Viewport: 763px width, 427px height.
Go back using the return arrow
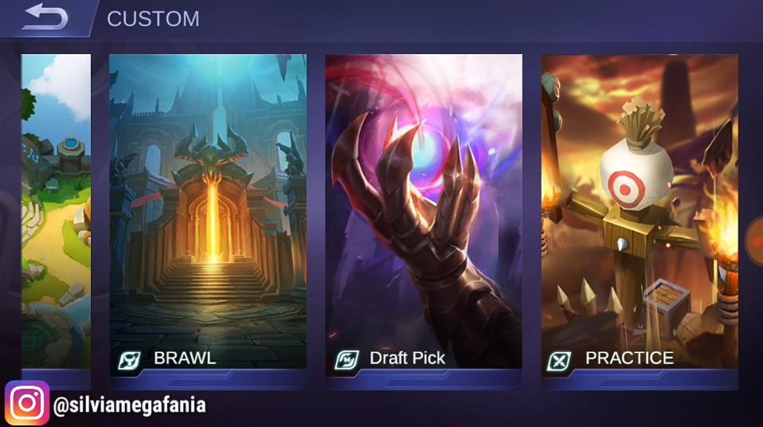[x=45, y=17]
